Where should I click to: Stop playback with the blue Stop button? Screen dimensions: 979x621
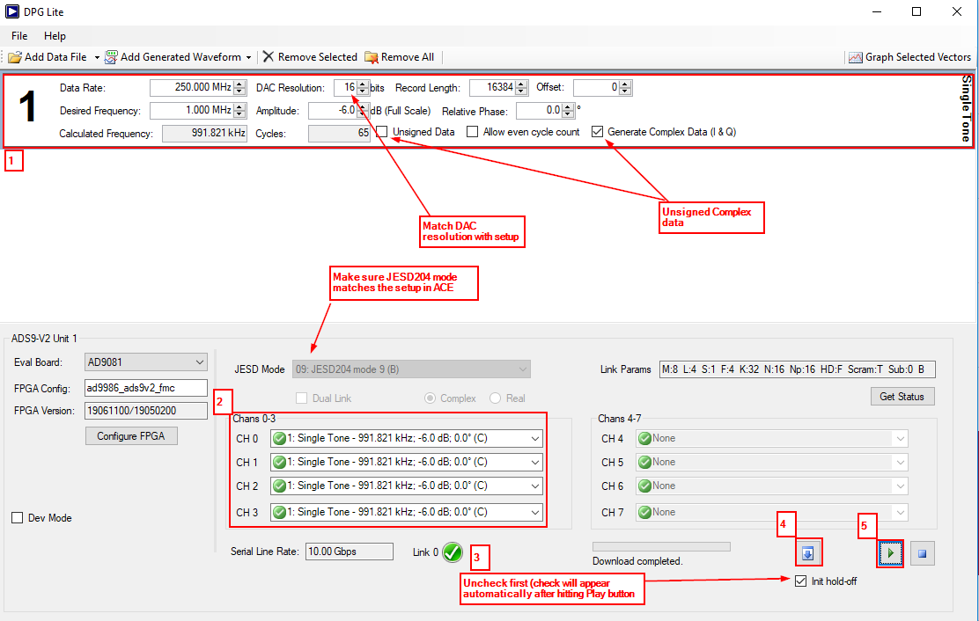point(922,553)
